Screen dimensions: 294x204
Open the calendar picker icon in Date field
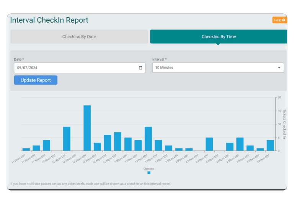point(140,68)
